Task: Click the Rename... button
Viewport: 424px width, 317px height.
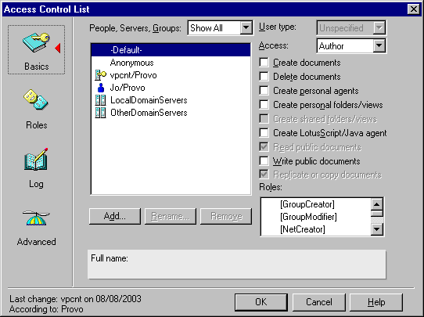Action: tap(171, 216)
